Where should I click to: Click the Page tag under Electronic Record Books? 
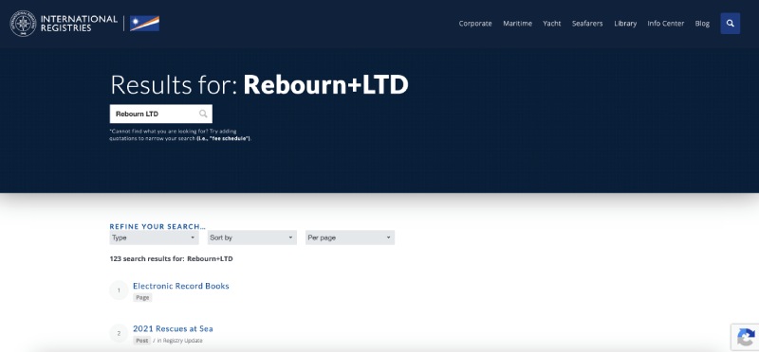click(x=142, y=297)
